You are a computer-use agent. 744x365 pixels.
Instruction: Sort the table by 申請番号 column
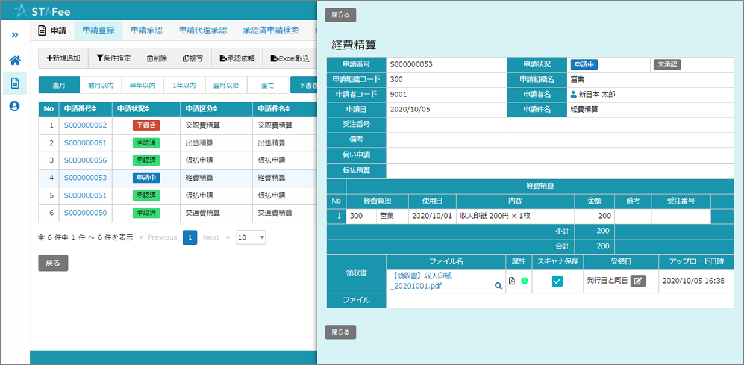pos(80,109)
